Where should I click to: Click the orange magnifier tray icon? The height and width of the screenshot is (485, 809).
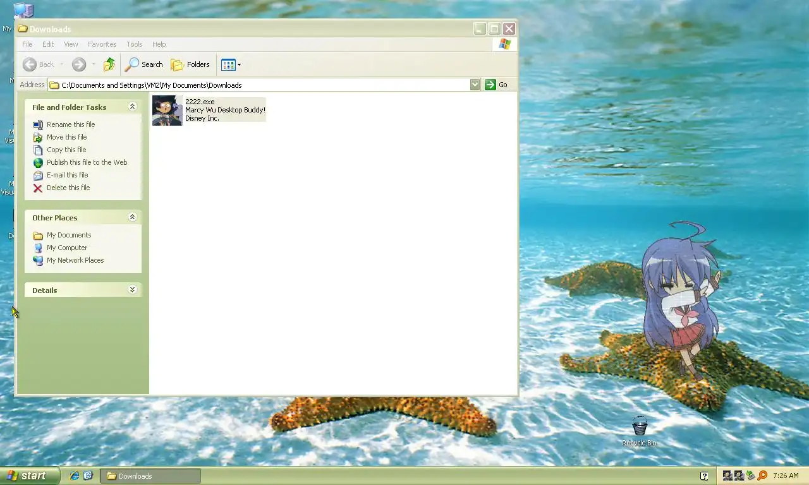[762, 476]
